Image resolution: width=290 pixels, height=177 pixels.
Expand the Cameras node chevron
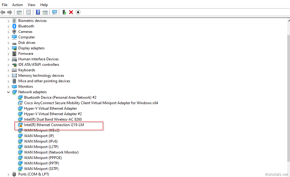click(x=8, y=32)
